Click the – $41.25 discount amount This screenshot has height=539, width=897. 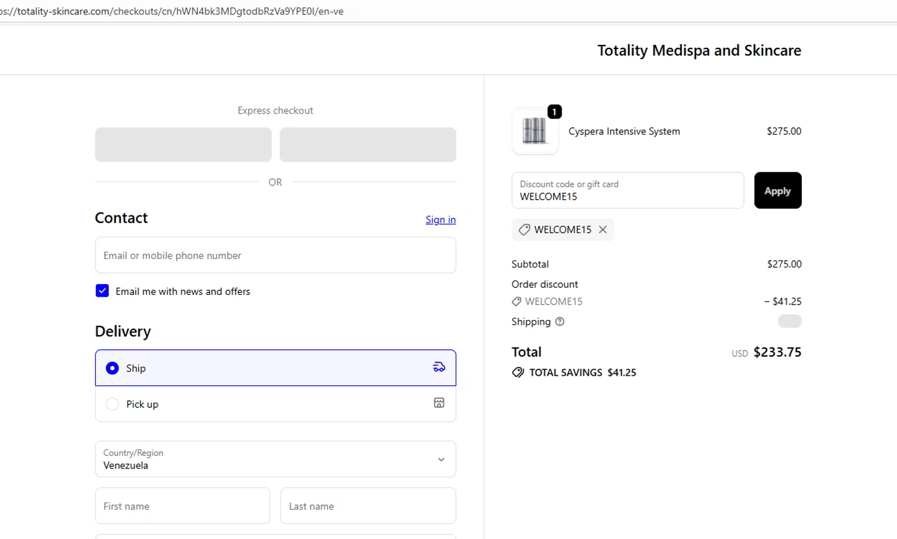[783, 302]
